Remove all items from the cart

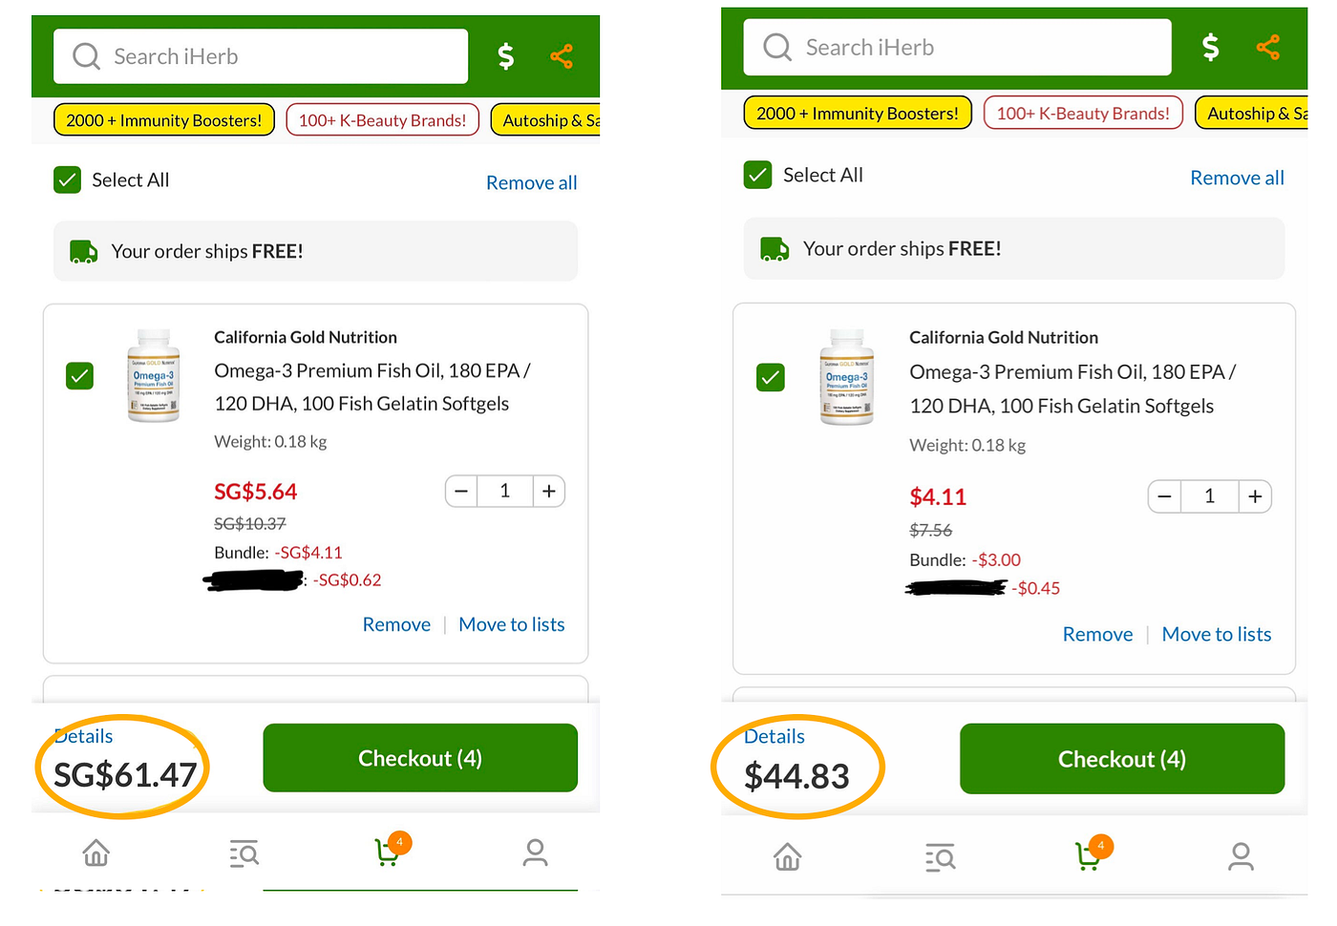coord(531,182)
